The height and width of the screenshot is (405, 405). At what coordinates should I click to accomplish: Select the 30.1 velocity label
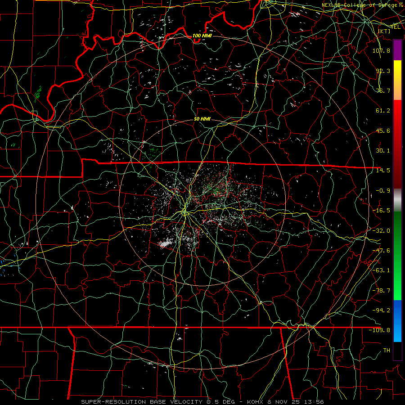click(x=383, y=151)
